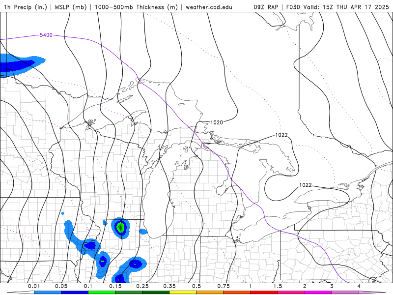Click the dark green 0.25 colorbar segment
This screenshot has width=393, height=295.
[156, 293]
